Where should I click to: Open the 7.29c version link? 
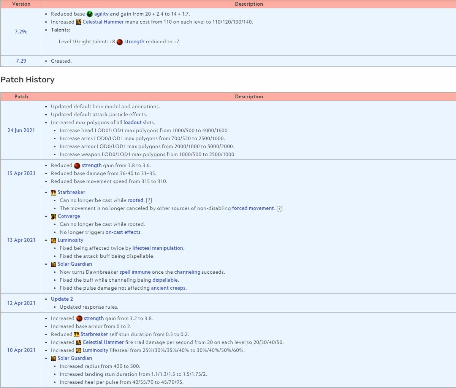click(x=21, y=32)
